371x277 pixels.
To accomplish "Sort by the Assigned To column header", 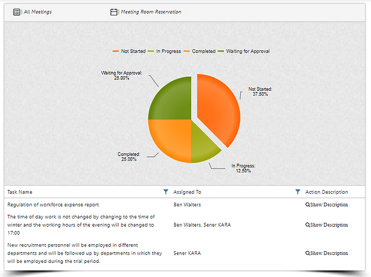I will coord(187,192).
